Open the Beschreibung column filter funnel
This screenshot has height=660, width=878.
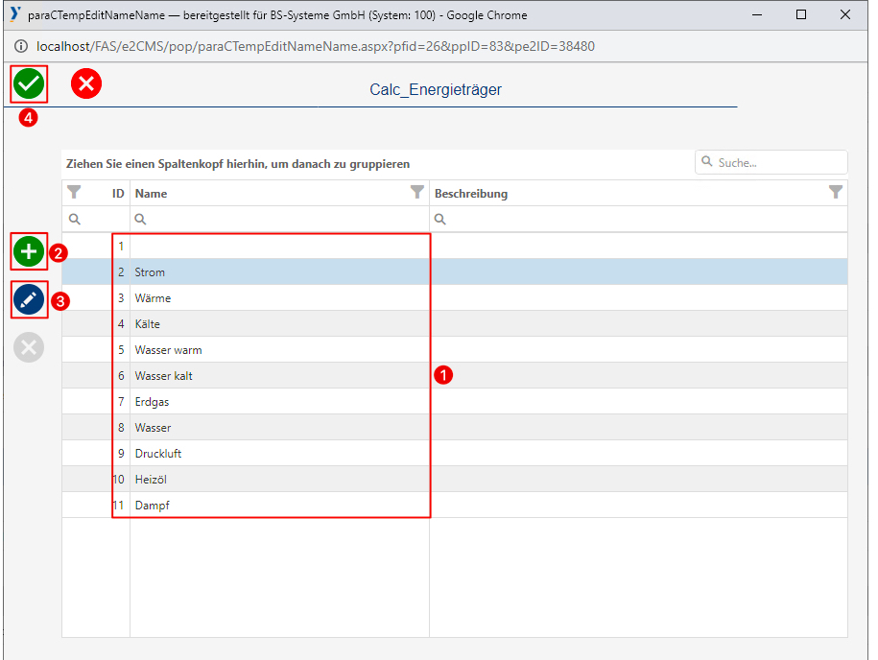point(836,193)
